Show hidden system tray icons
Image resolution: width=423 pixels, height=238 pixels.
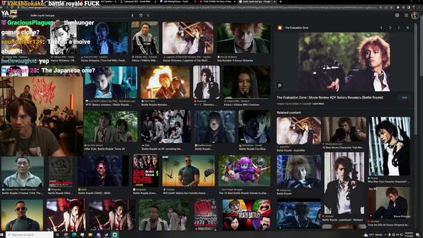click(x=385, y=235)
